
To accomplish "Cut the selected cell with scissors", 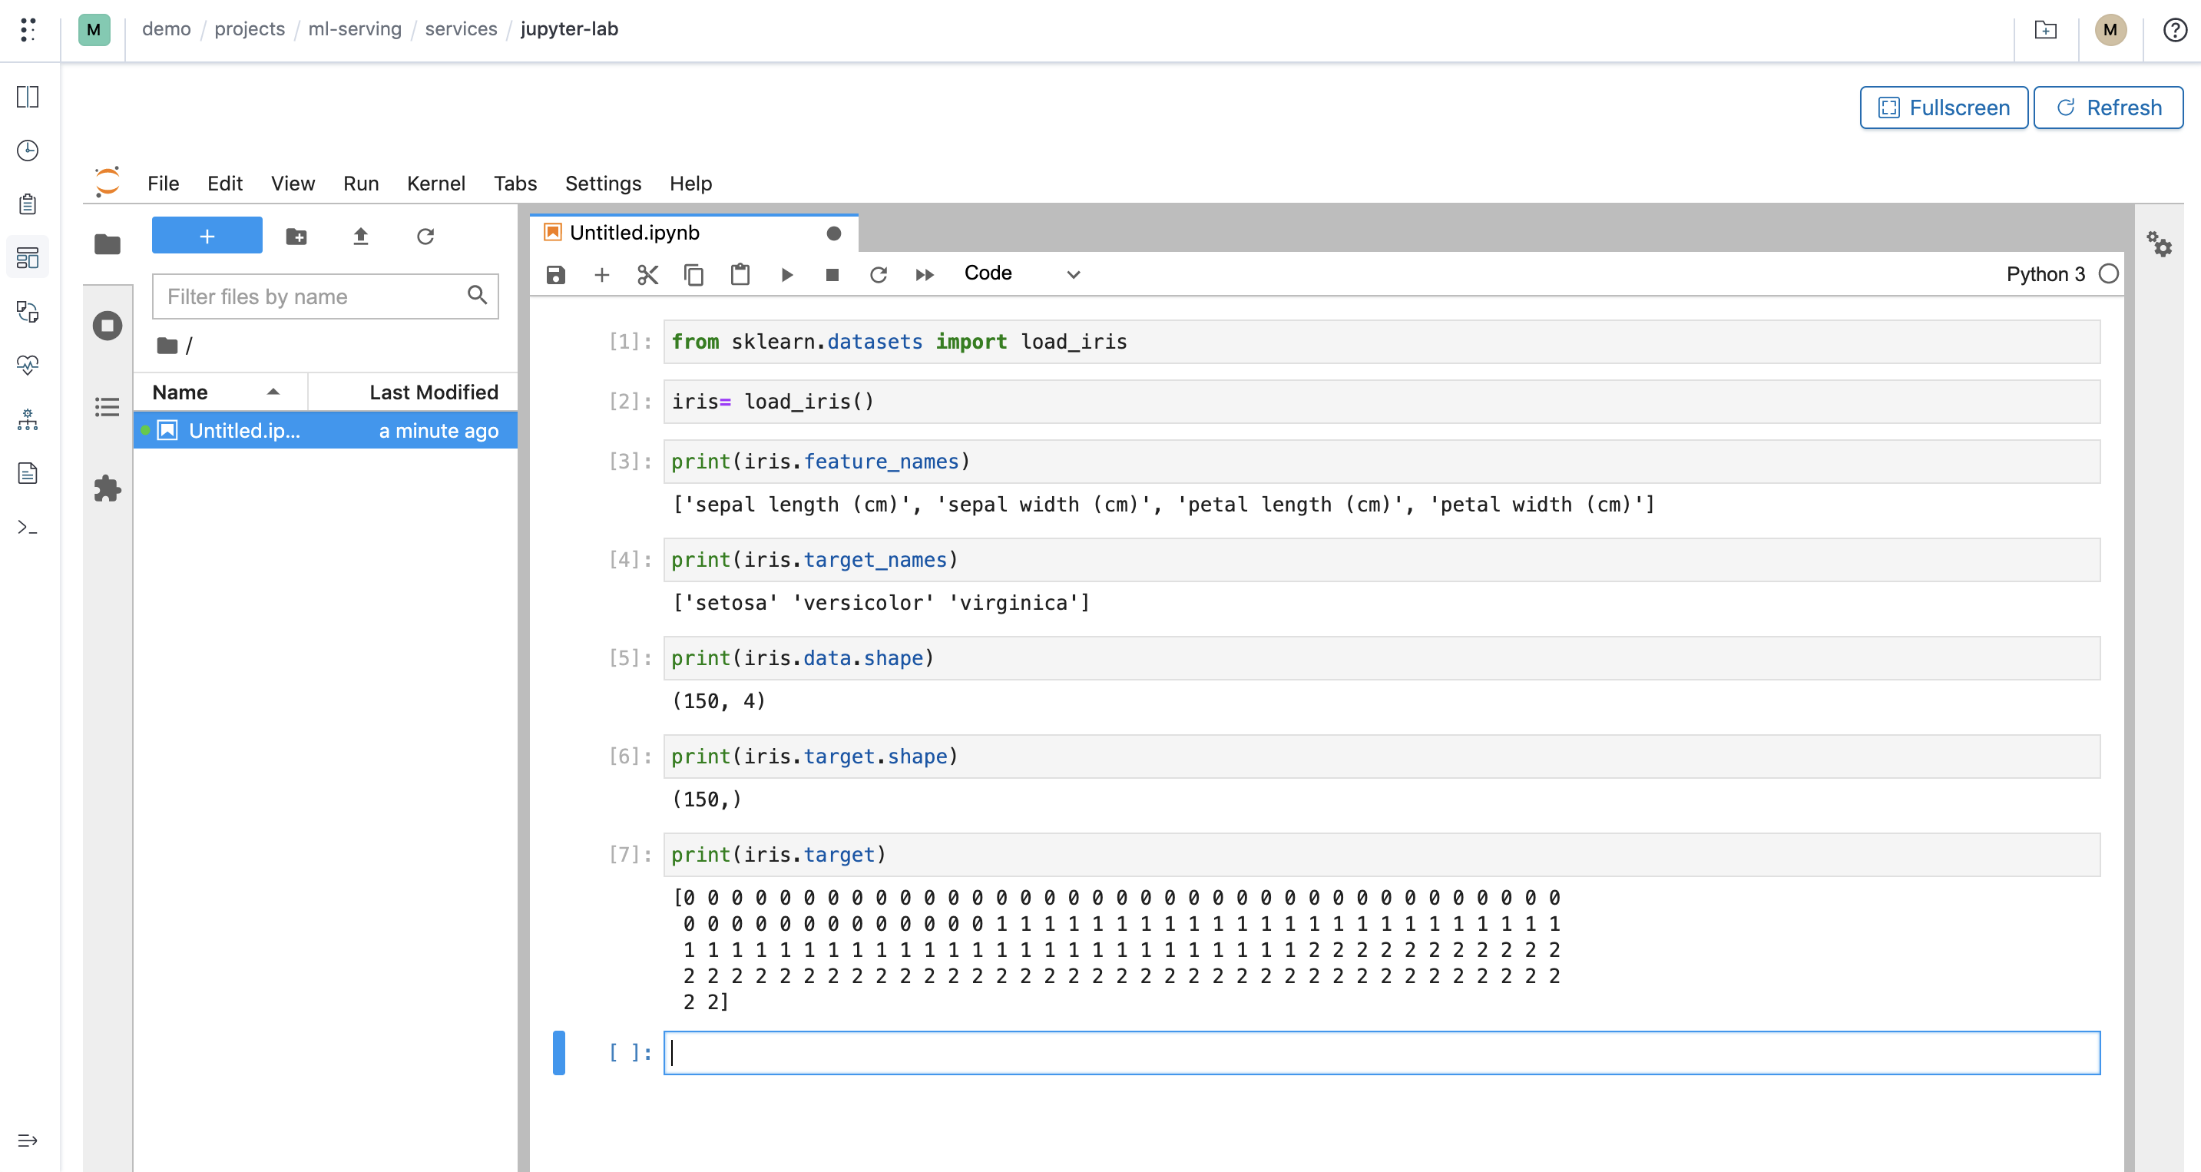I will (x=647, y=274).
